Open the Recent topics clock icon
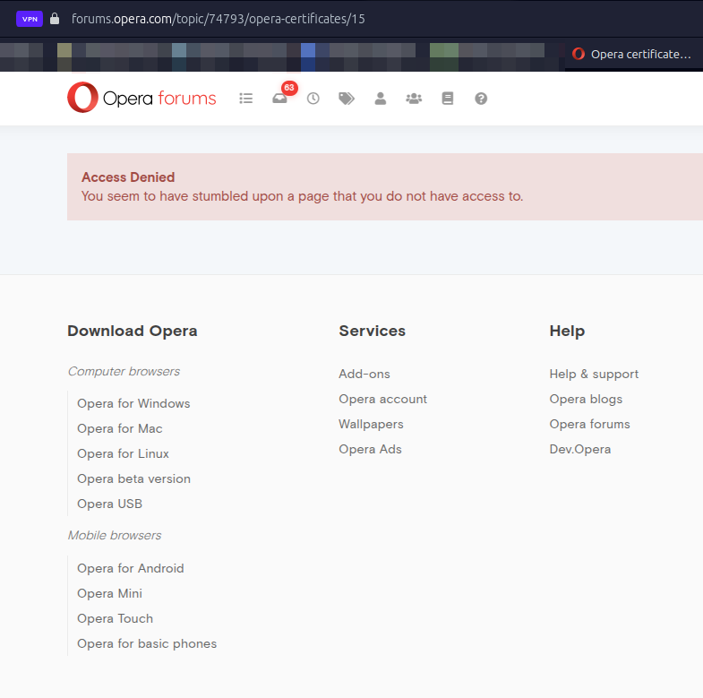Image resolution: width=703 pixels, height=698 pixels. 313,99
